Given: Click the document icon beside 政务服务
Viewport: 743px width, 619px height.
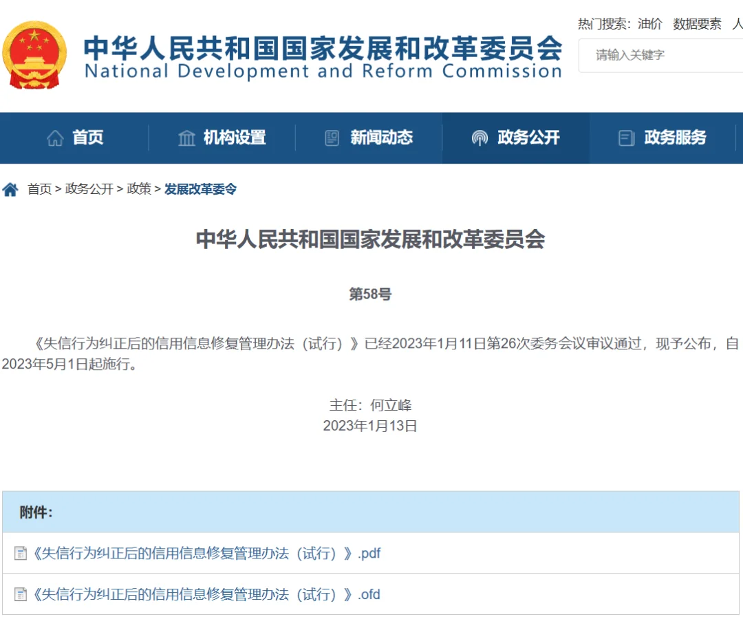Looking at the screenshot, I should [627, 138].
